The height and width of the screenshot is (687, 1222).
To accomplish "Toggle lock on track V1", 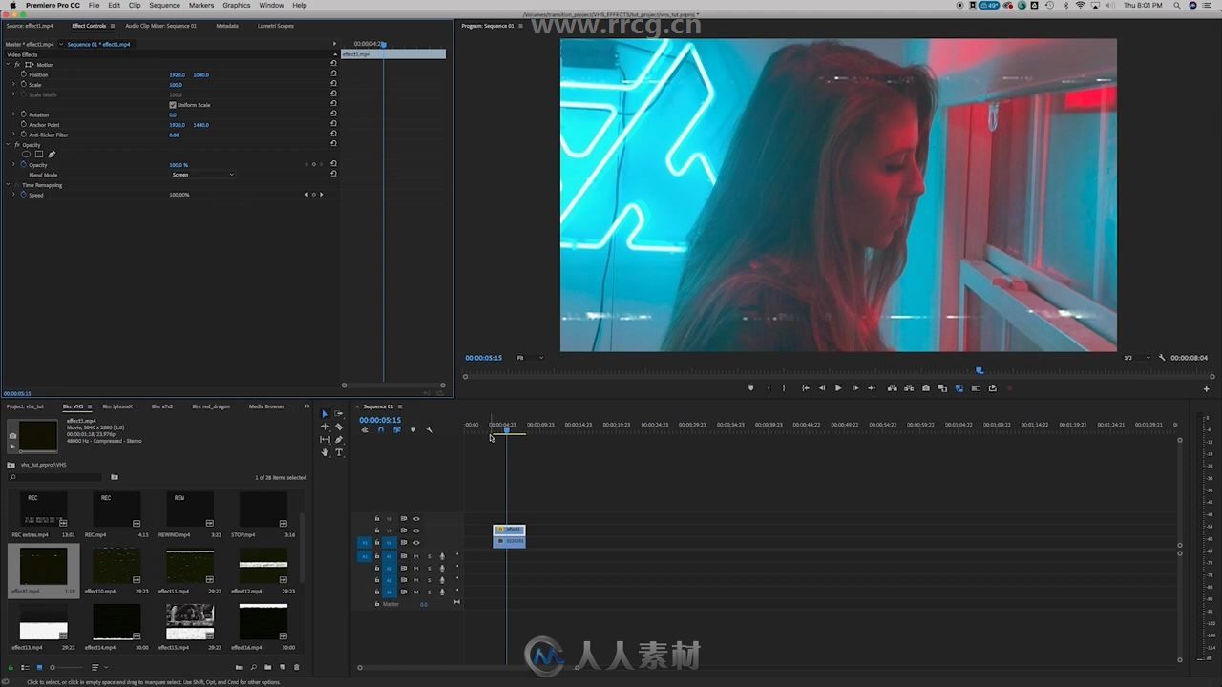I will click(377, 543).
